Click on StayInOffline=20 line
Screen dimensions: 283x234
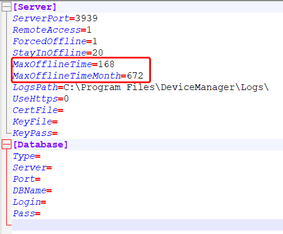point(58,53)
